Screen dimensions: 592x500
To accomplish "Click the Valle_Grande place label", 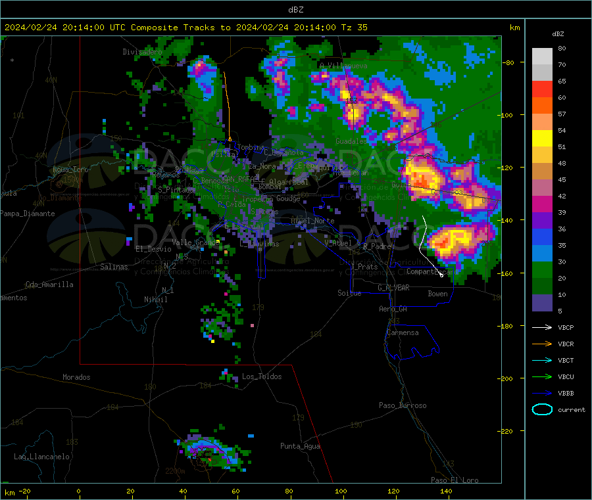I will (x=195, y=242).
